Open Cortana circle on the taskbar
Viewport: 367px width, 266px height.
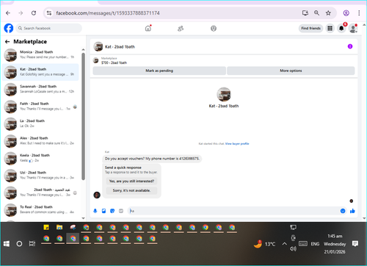pos(19,244)
